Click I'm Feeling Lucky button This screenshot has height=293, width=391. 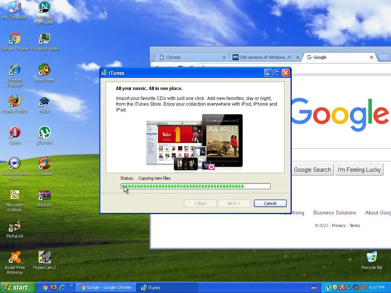coord(359,170)
